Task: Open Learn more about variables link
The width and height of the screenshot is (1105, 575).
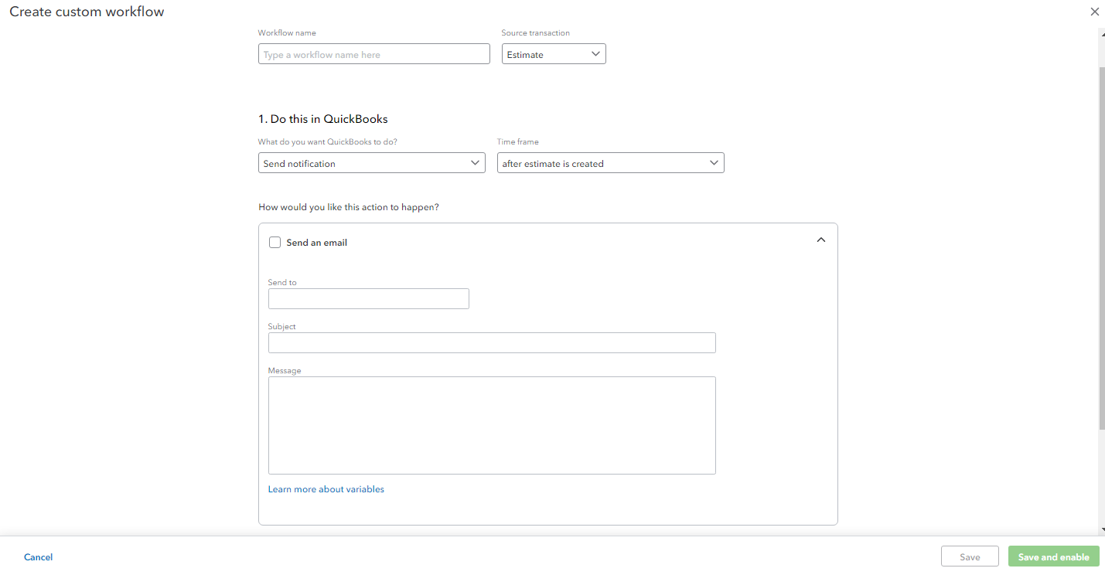Action: 326,489
